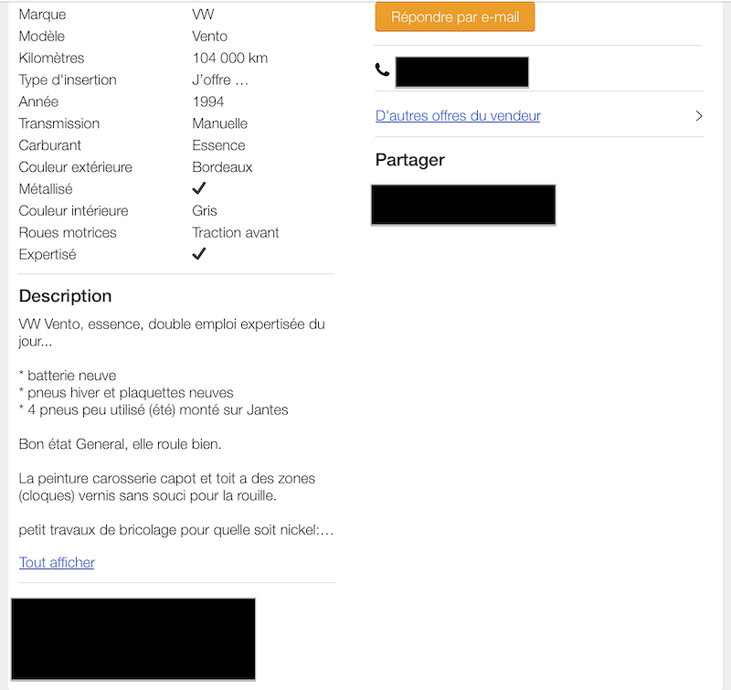The height and width of the screenshot is (690, 731).
Task: Click the 104 000 km mileage value
Action: (230, 58)
